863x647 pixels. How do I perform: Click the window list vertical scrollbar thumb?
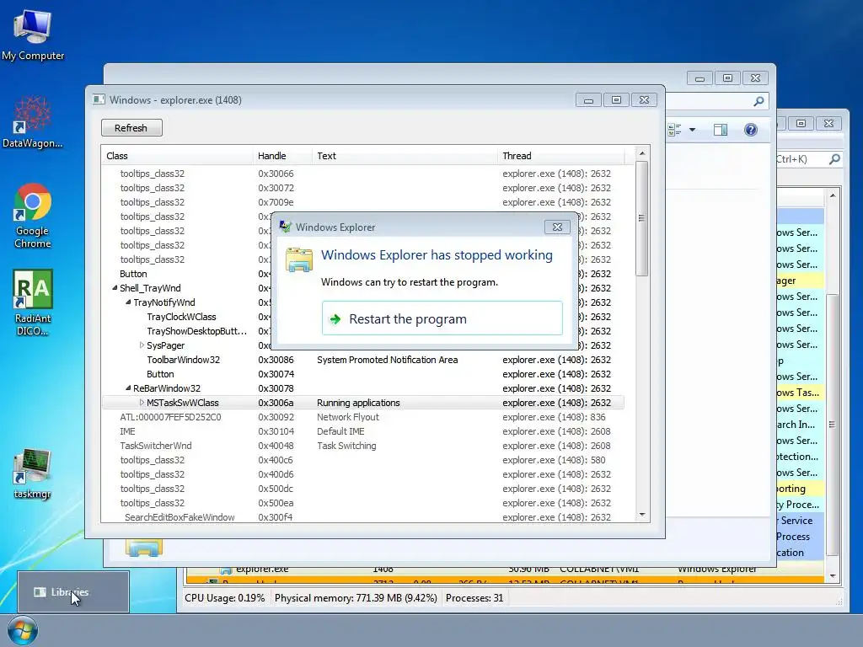(x=641, y=218)
